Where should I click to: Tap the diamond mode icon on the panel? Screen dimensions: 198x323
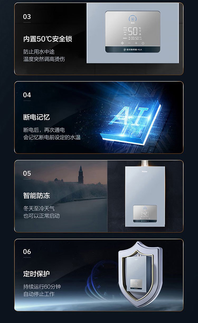[x=122, y=43]
